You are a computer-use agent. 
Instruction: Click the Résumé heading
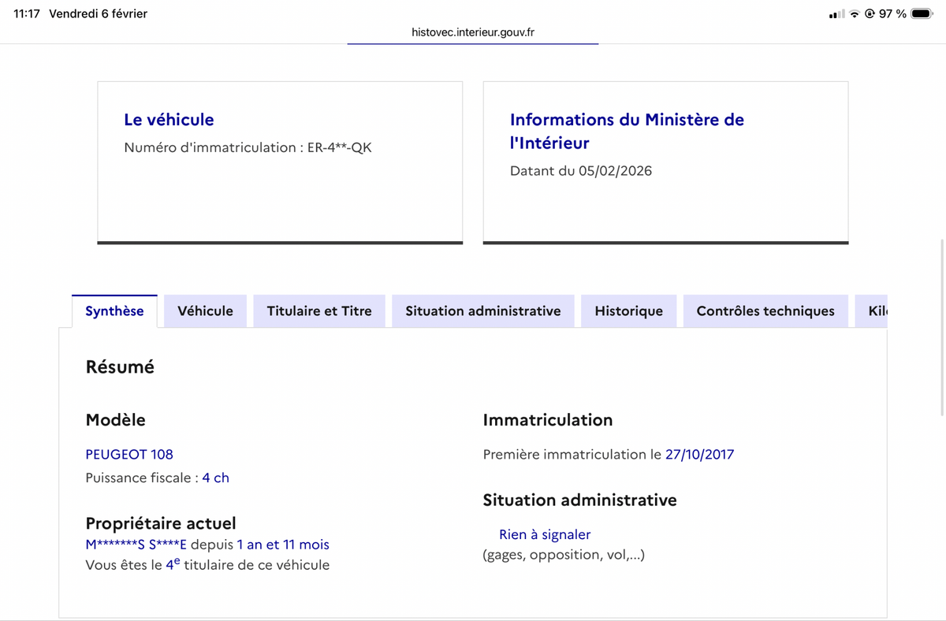point(120,367)
